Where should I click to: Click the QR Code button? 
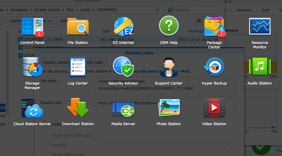click(95, 62)
